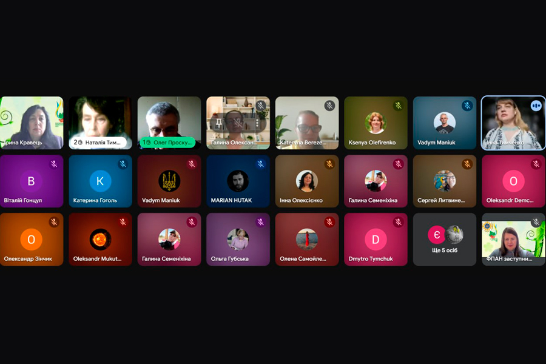
Task: Click the name label 'Ksenya Olefirenko'
Action: [x=372, y=143]
